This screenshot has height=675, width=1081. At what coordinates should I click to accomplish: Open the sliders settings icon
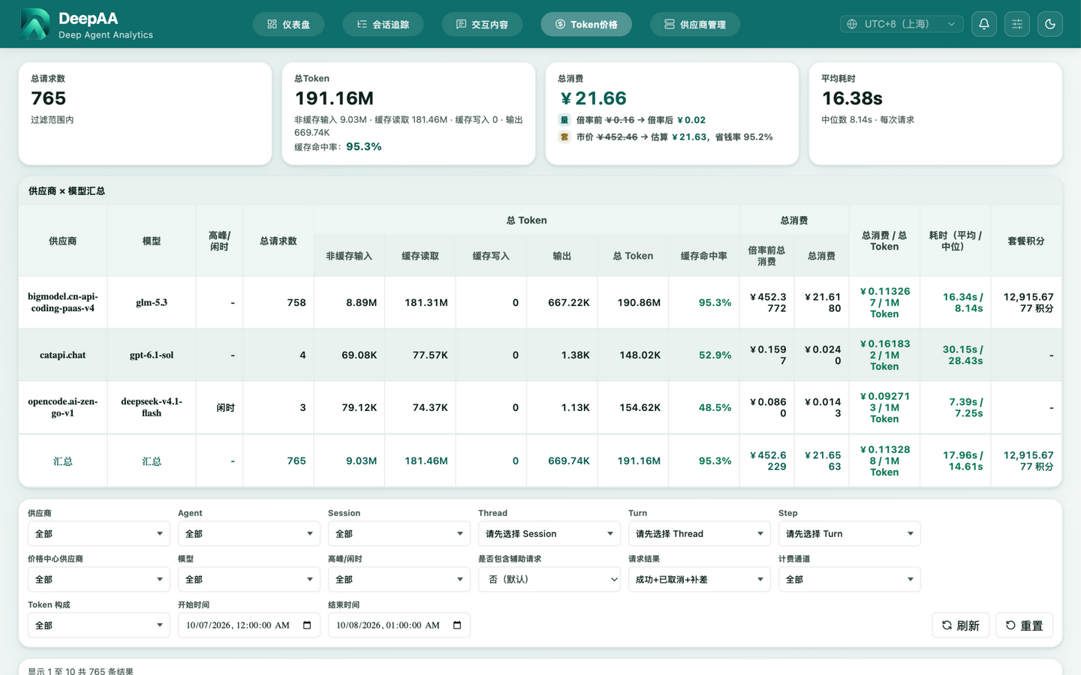pos(1016,24)
